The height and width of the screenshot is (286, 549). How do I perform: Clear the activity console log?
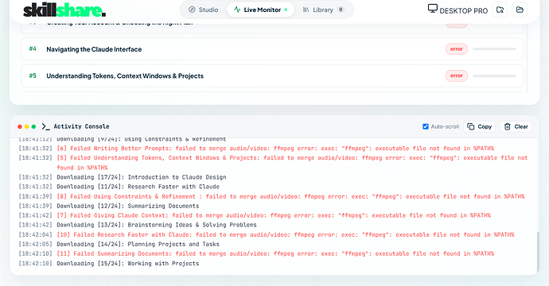point(516,126)
